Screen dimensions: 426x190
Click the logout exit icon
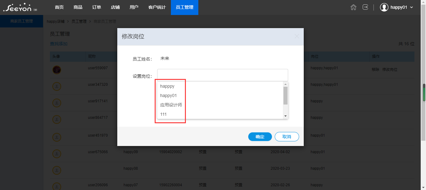[x=365, y=7]
